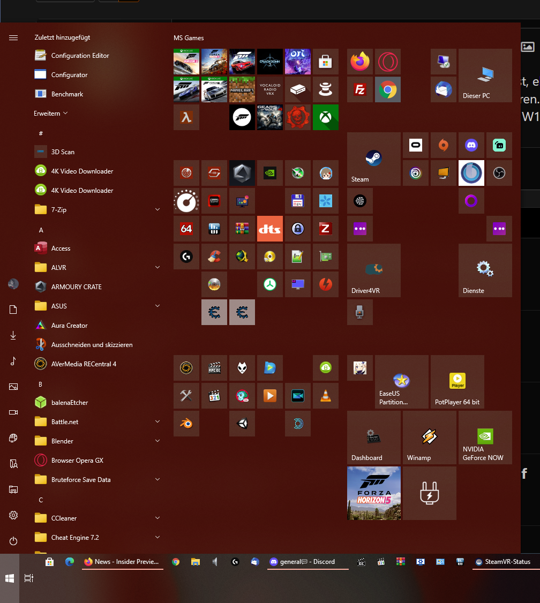Jump to letter A header in app list
540x603 pixels.
click(41, 230)
